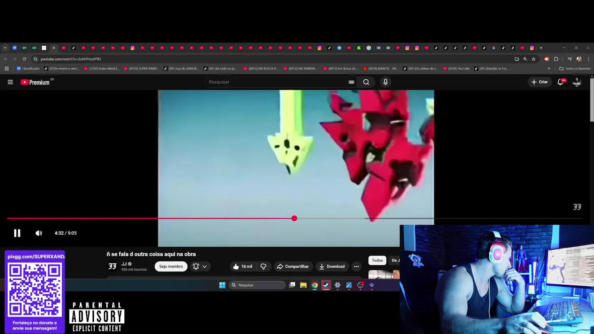Screen dimensions: 594x334
Task: Open Task View on the taskbar
Action: (x=292, y=285)
